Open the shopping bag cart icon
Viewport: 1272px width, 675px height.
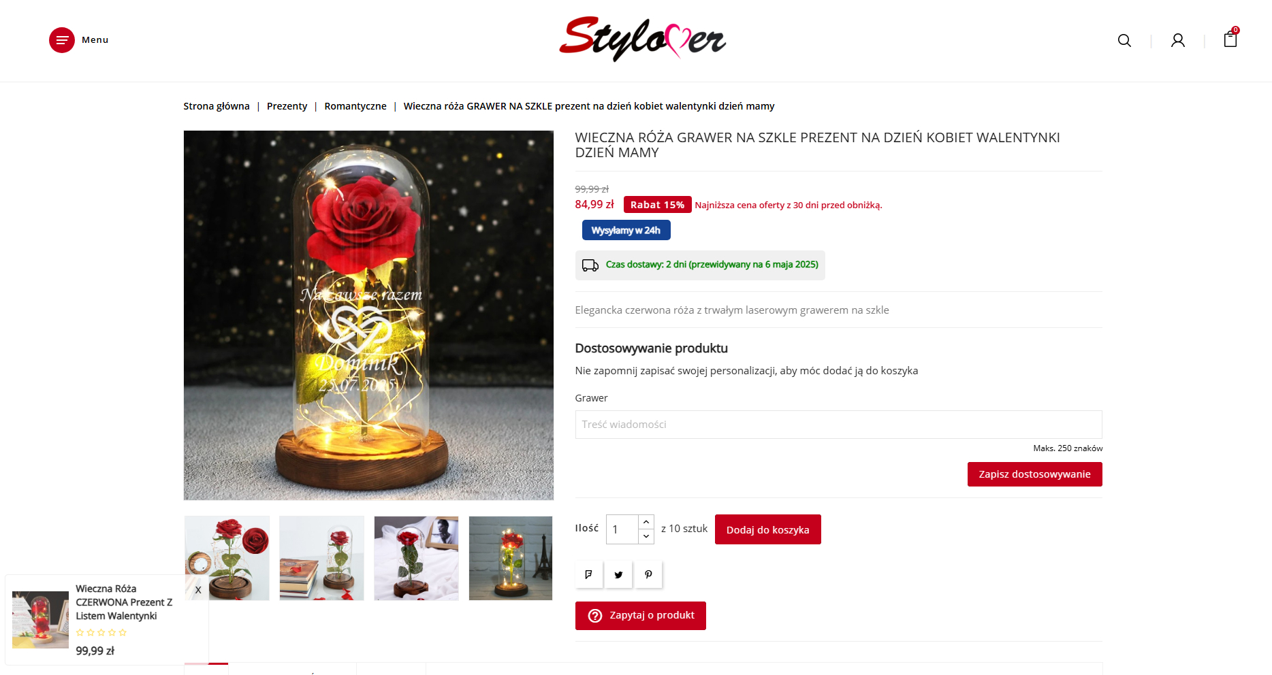pos(1230,39)
